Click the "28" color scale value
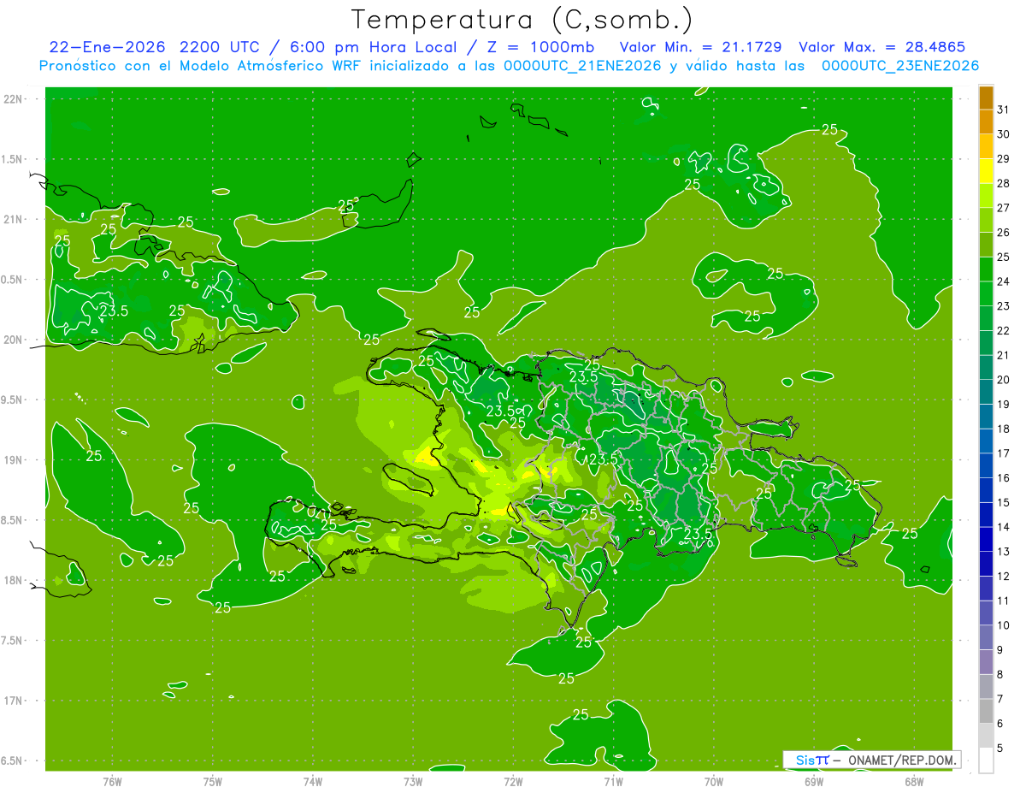 point(1004,183)
